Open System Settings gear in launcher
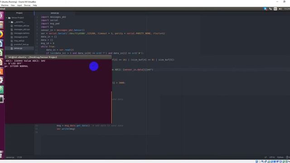This screenshot has width=290, height=163. tap(1, 81)
